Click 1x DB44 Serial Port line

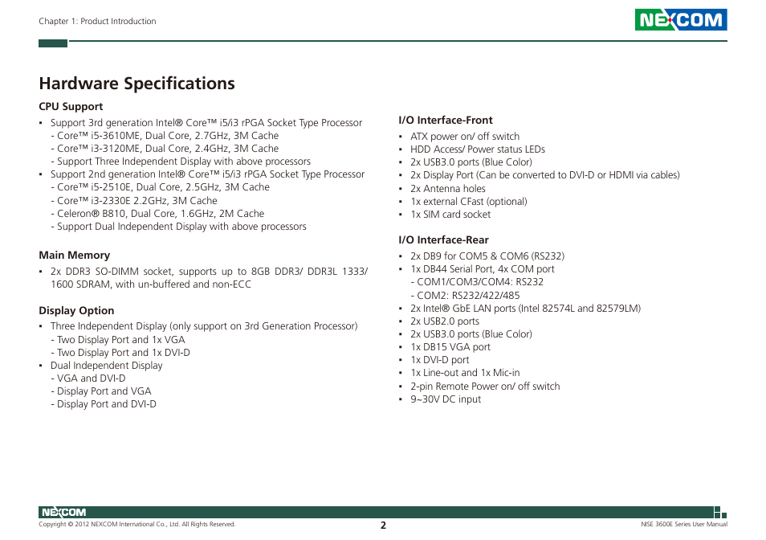(483, 269)
